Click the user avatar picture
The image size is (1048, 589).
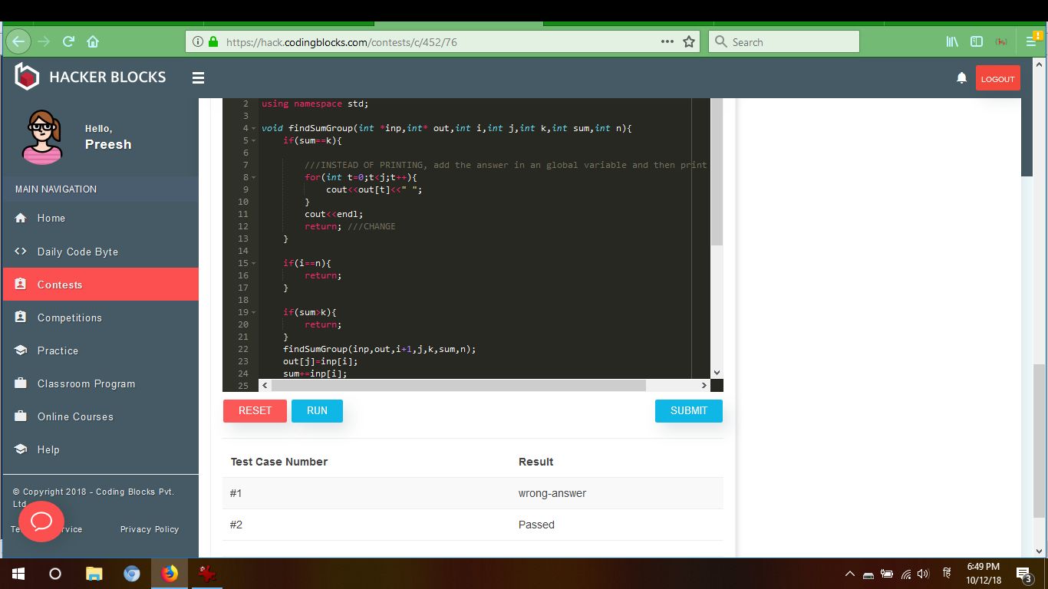click(42, 137)
